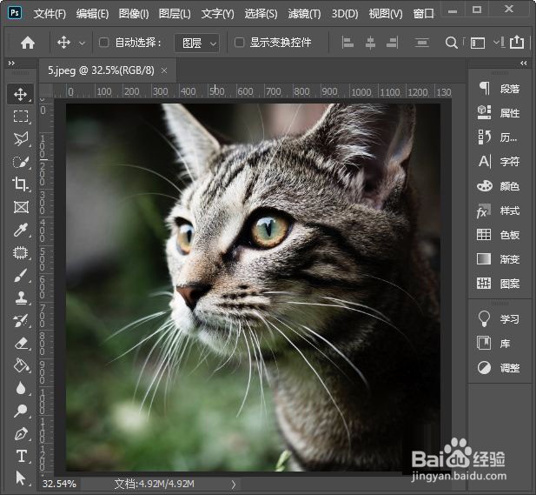
Task: Open the search magnifier in options bar
Action: click(x=451, y=43)
